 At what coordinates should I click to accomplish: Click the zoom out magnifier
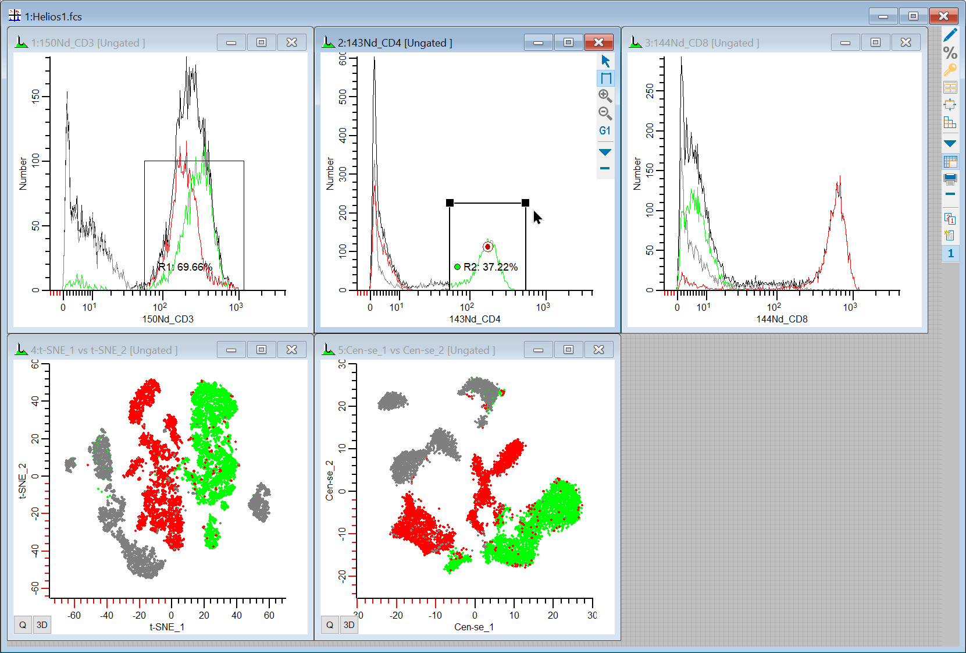[x=605, y=113]
